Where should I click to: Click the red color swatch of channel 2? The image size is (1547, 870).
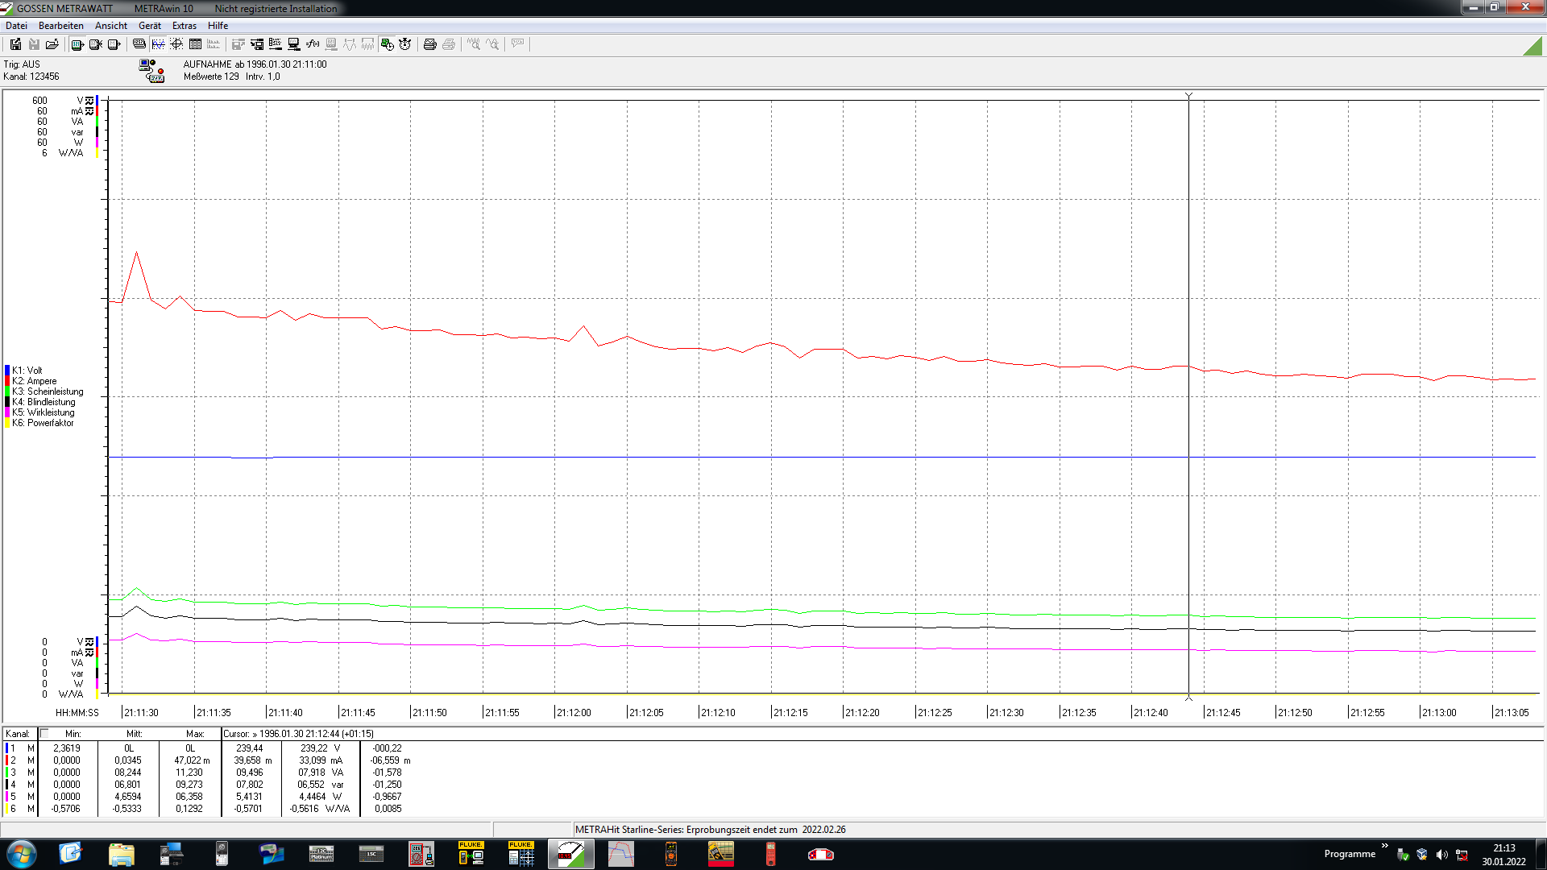pyautogui.click(x=6, y=760)
